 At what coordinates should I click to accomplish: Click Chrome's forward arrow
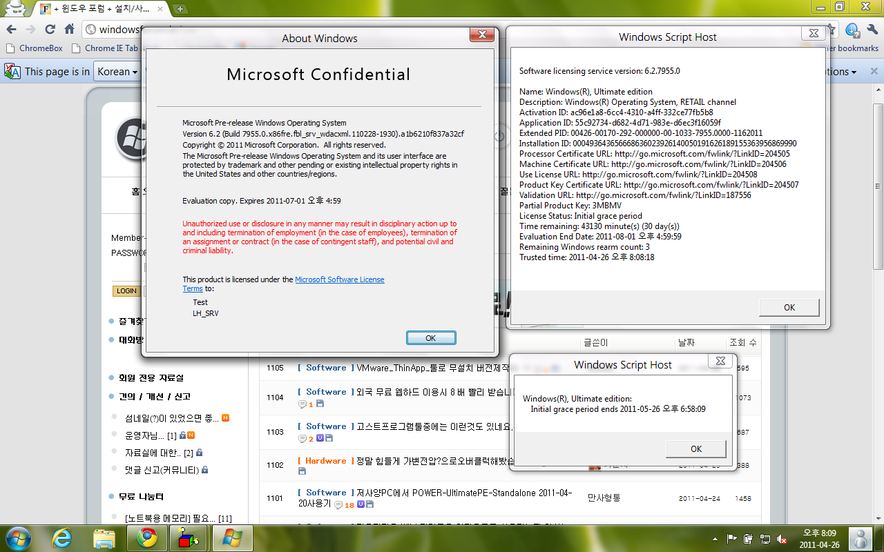coord(30,30)
